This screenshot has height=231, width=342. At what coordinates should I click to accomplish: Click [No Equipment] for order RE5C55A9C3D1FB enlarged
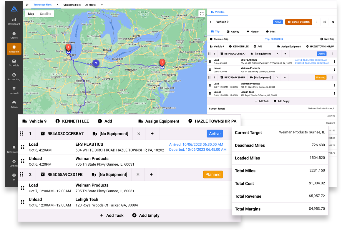109,174
